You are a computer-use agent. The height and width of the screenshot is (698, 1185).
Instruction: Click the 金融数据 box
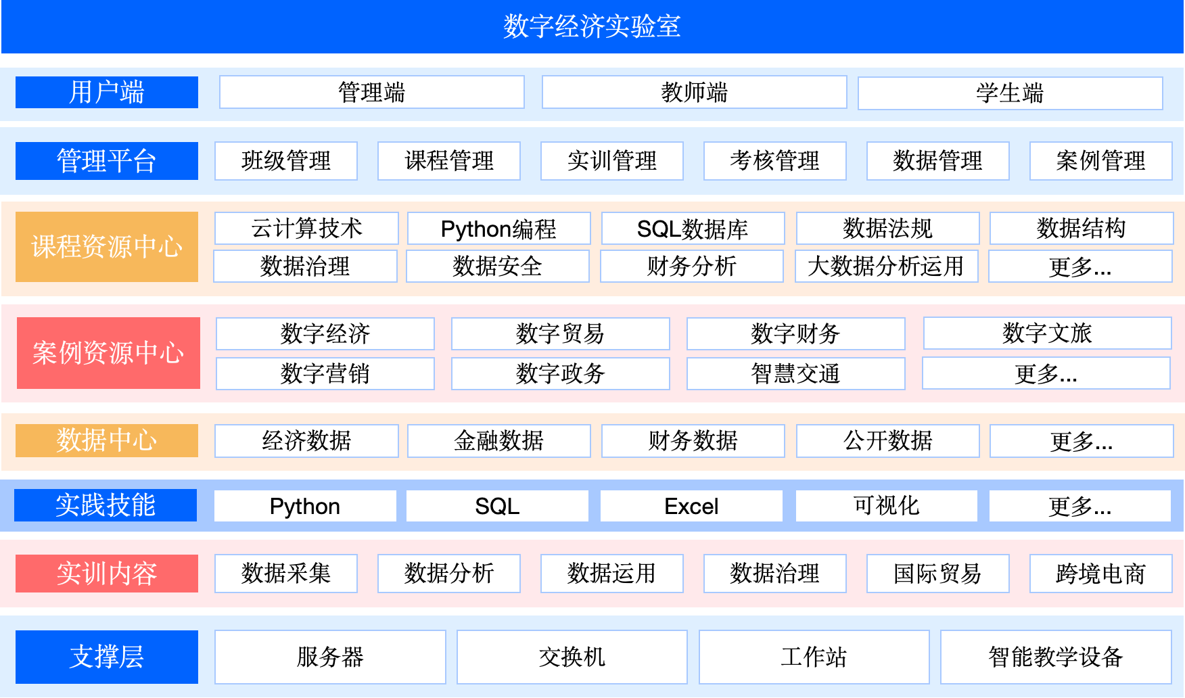[499, 441]
